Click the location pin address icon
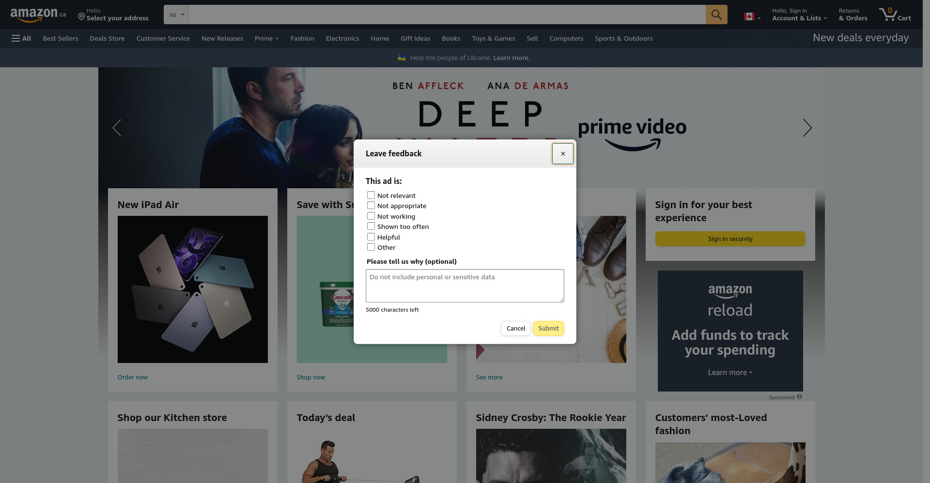The height and width of the screenshot is (483, 930). click(x=81, y=17)
